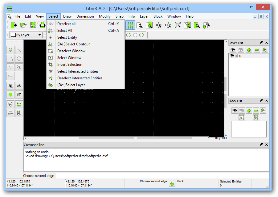Zoom out with the inward arrows magnifier

(x=168, y=25)
